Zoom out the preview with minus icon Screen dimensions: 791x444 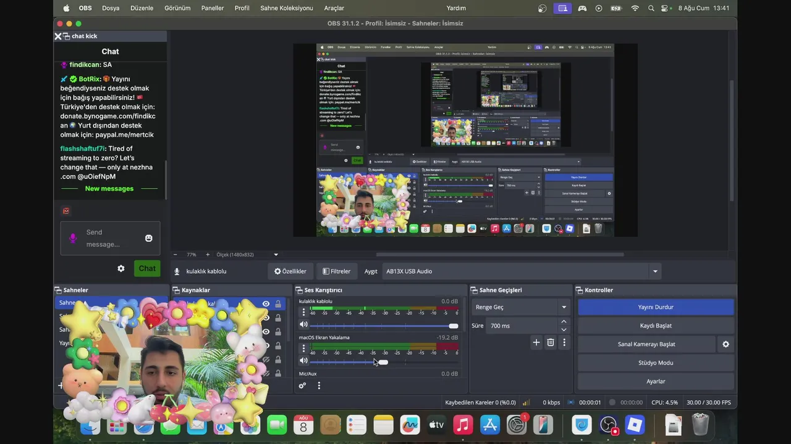[175, 254]
